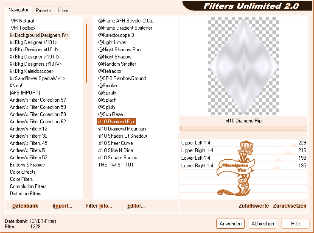Select sf10 Diamond Flip in the filter list
Viewport: 314px width, 233px height.
pos(117,122)
